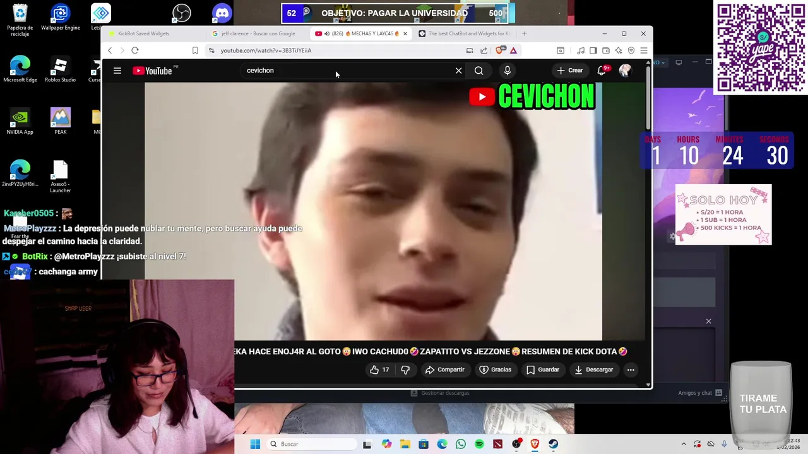Open Spotify from the taskbar
This screenshot has height=454, width=808.
479,444
